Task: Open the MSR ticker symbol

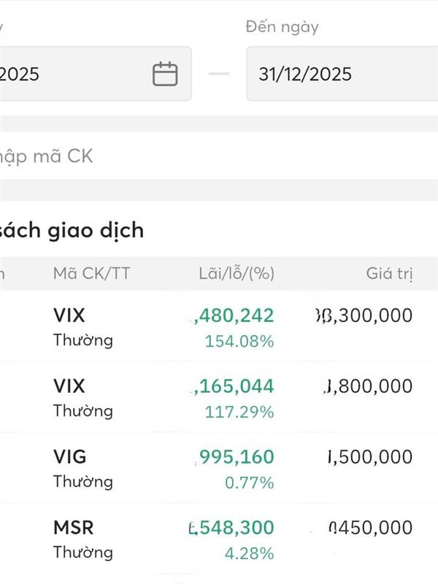Action: (73, 527)
